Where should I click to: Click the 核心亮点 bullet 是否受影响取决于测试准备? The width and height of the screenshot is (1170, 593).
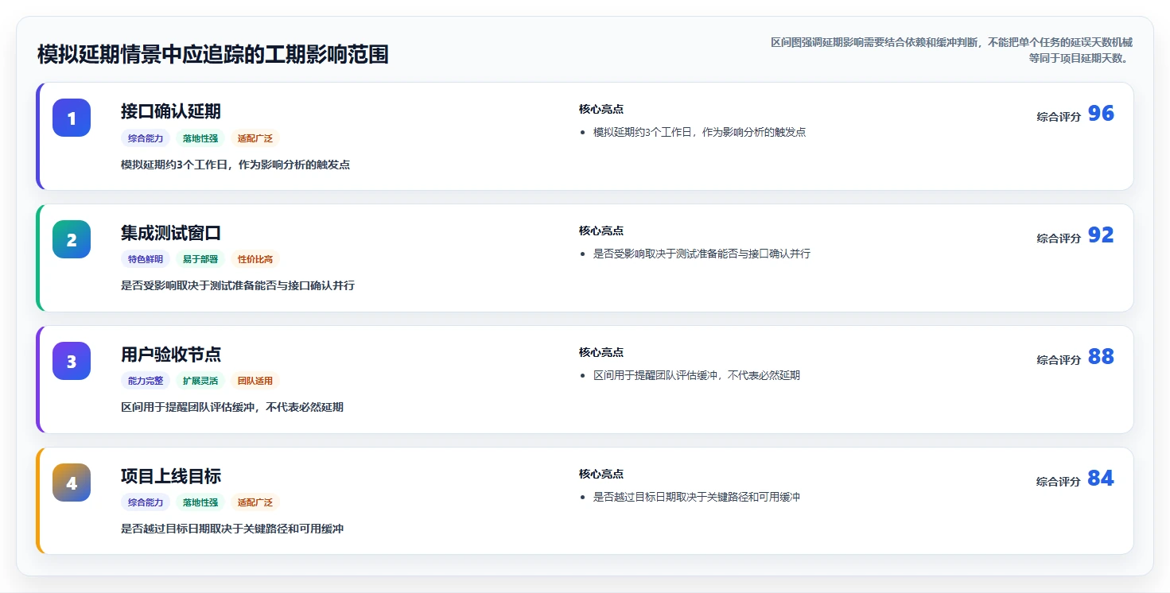[x=702, y=254]
